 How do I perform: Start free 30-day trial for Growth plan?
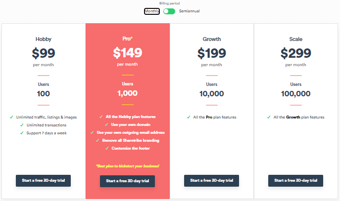click(211, 181)
